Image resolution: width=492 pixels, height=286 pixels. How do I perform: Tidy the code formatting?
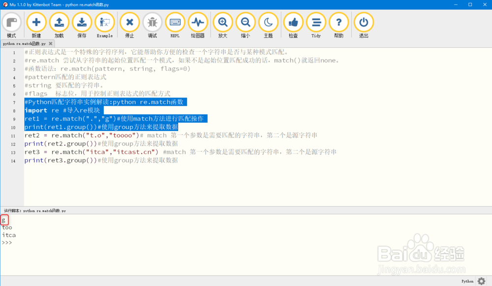(x=316, y=25)
